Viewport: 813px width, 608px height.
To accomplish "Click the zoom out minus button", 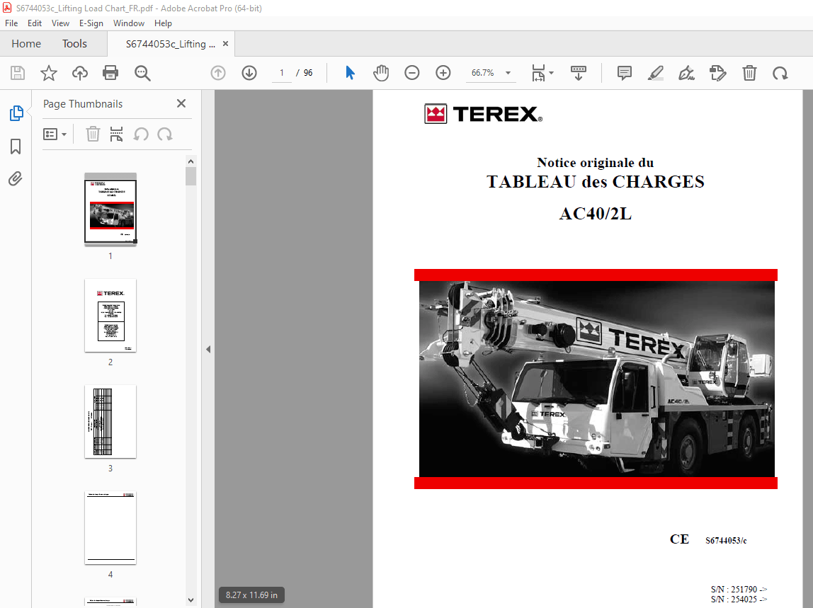I will (x=411, y=72).
